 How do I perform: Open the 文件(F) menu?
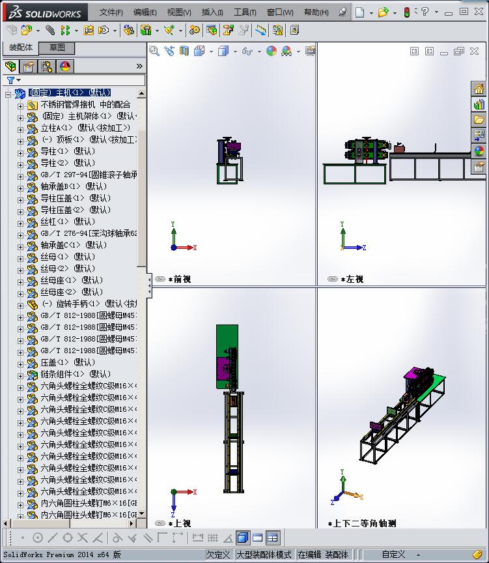click(111, 12)
